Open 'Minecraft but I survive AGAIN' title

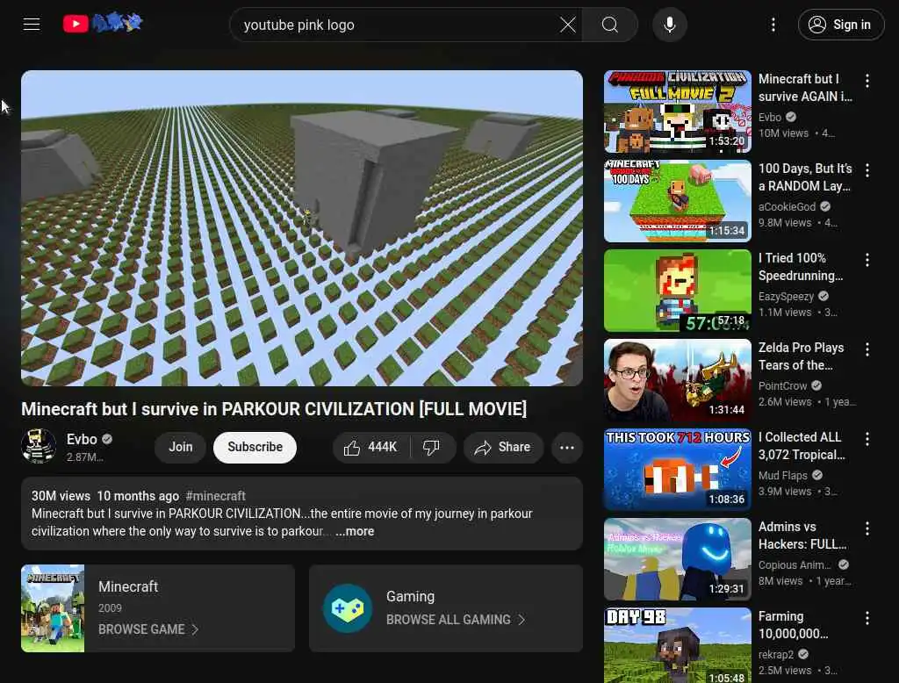tap(805, 88)
